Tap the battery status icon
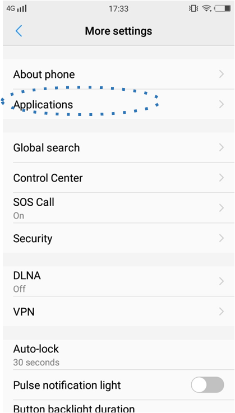235x413 pixels. pos(223,8)
